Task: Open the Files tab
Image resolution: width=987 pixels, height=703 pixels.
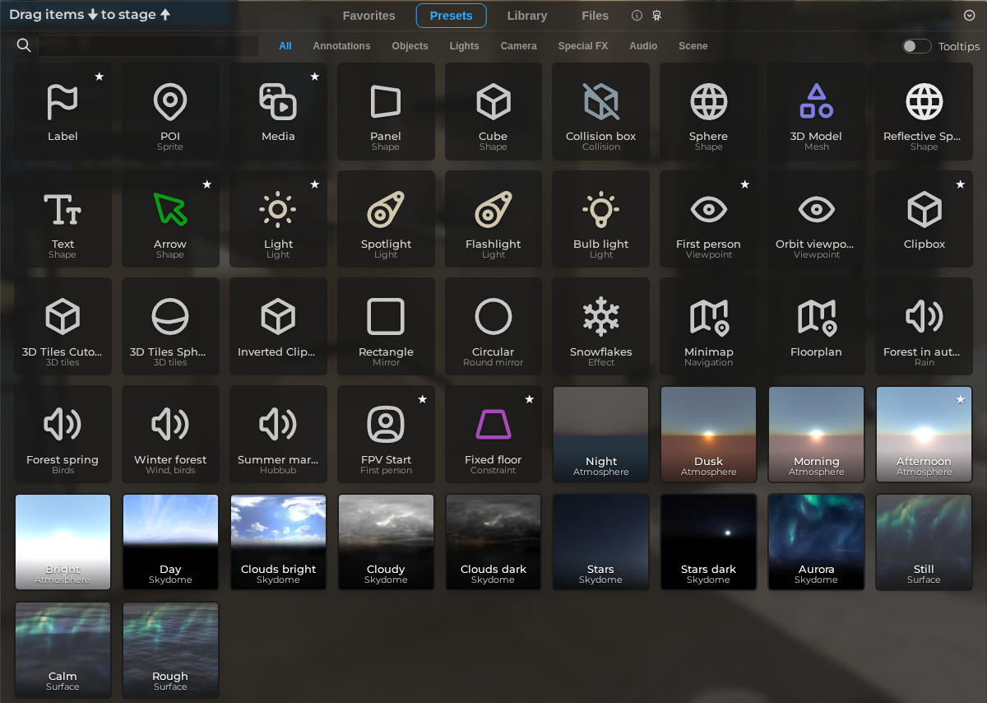Action: click(595, 16)
